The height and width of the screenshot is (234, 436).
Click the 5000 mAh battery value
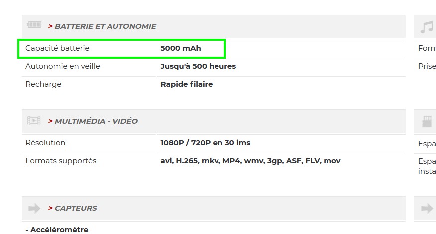(181, 48)
